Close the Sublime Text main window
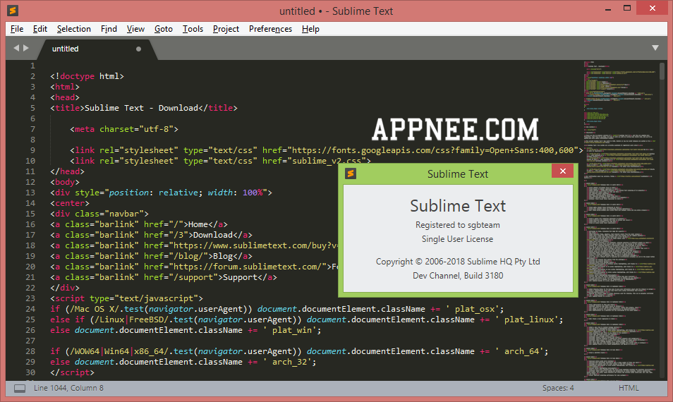The height and width of the screenshot is (402, 673). coord(653,8)
